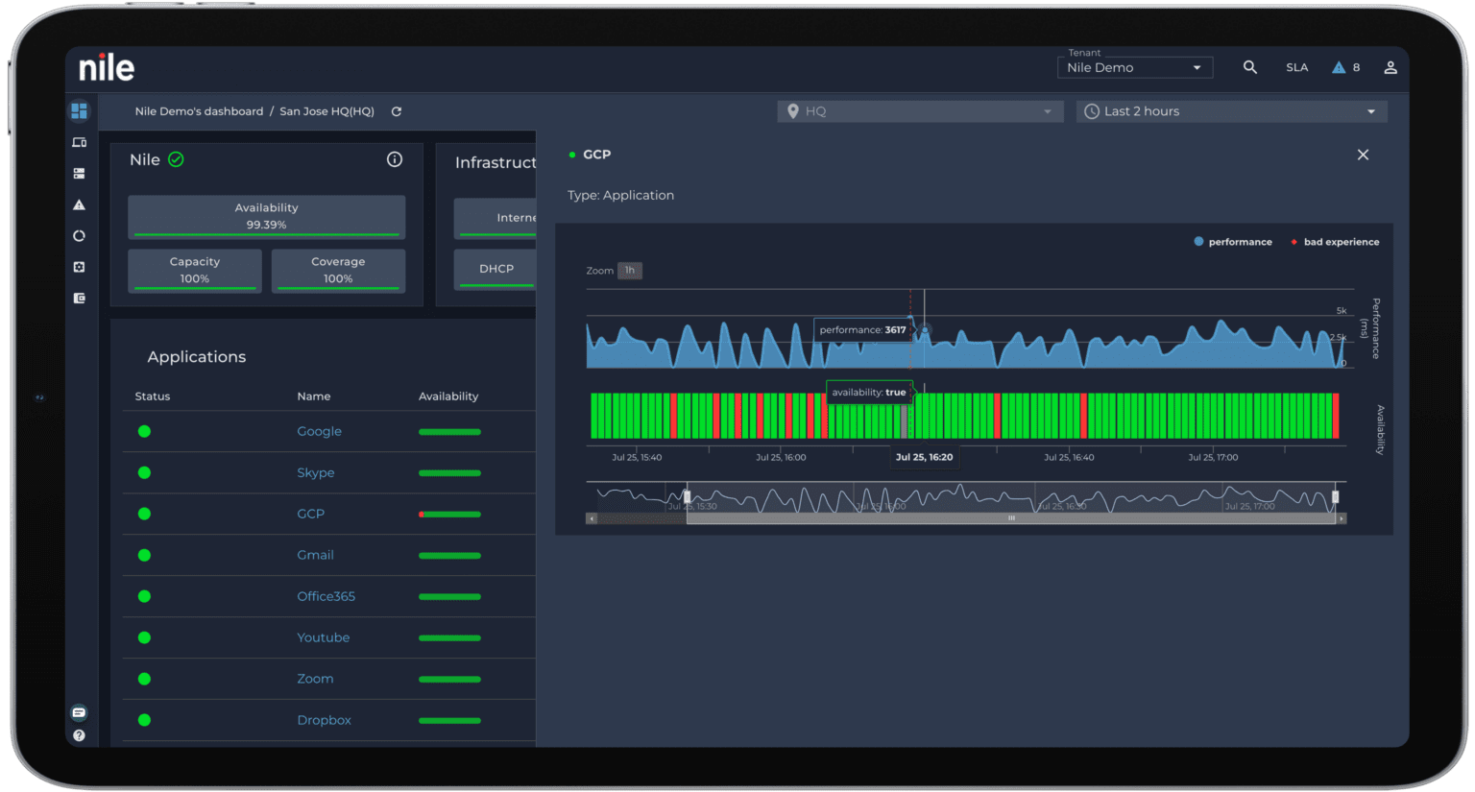Open the GCP application link

(310, 514)
